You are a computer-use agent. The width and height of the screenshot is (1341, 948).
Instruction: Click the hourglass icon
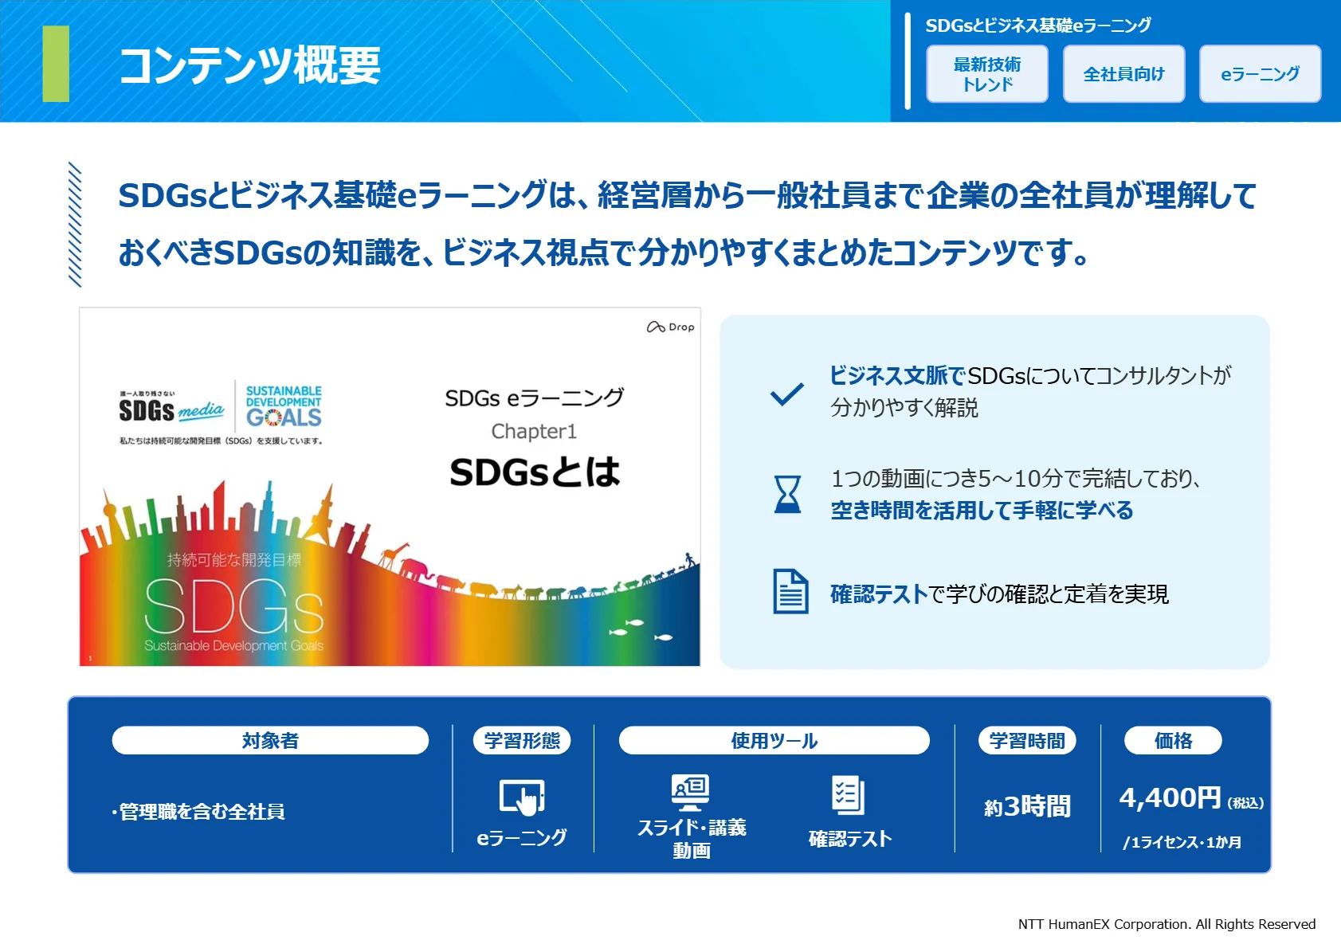point(787,494)
